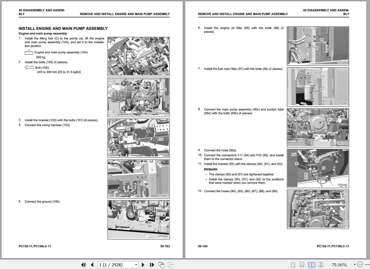The image size is (370, 269).
Task: Click the CPP42965 main pump illustration
Action: [318, 128]
